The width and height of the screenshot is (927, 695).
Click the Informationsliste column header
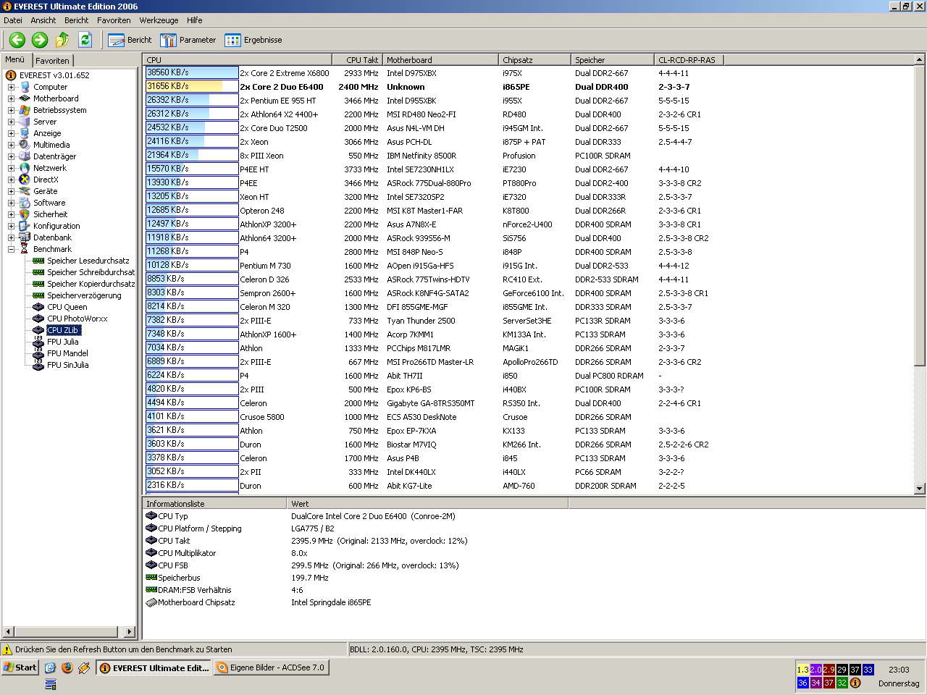214,504
